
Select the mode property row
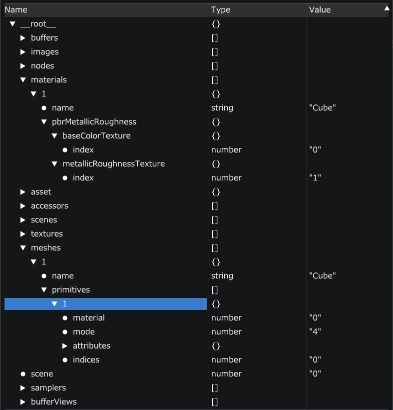click(x=83, y=332)
